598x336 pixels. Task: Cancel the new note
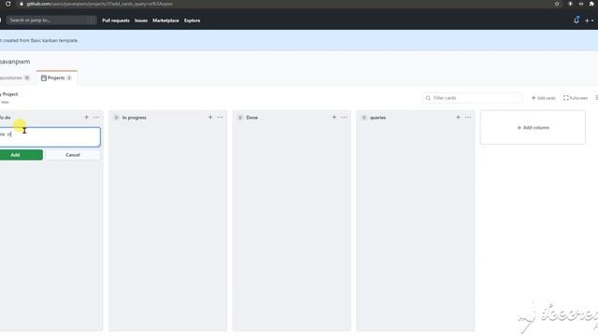click(73, 155)
